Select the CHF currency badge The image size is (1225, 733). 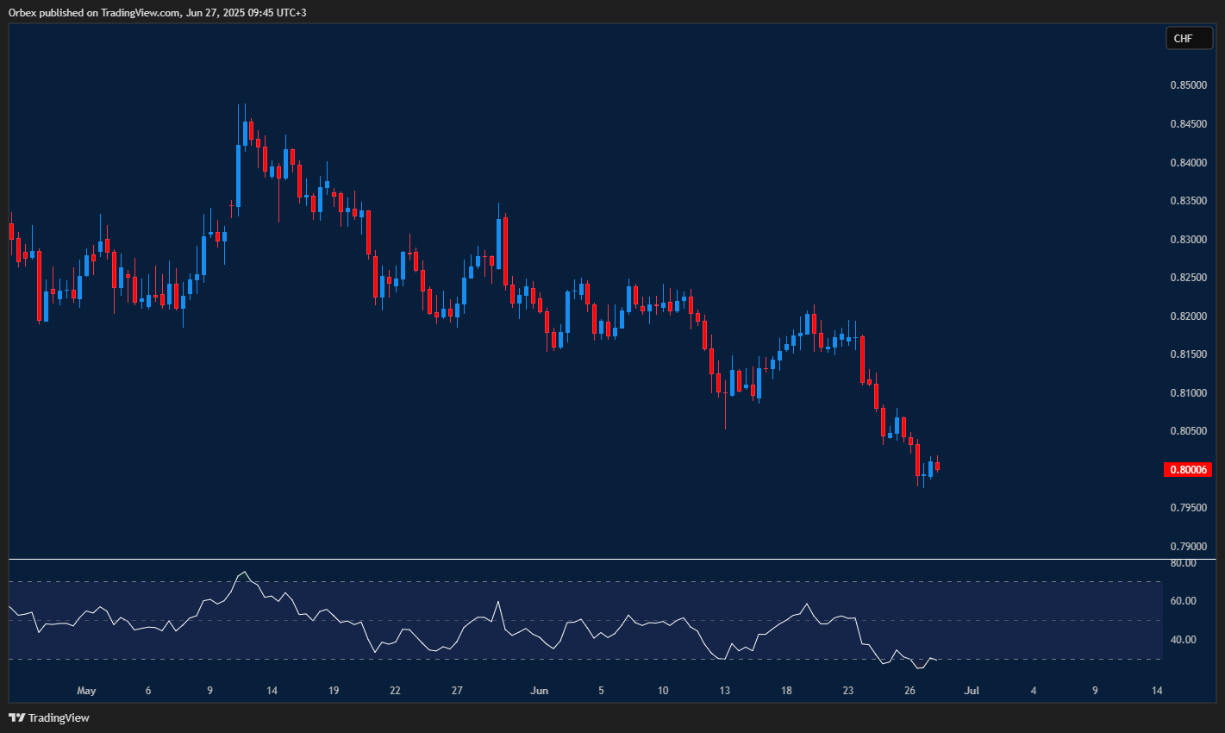(1189, 38)
